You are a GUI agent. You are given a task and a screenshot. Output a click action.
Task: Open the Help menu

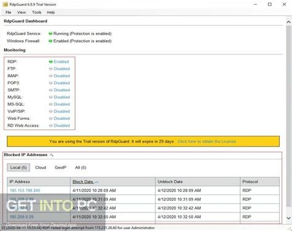pyautogui.click(x=51, y=12)
